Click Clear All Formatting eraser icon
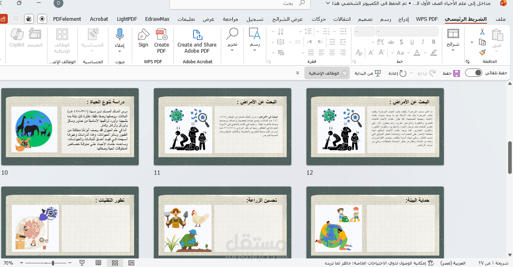The width and height of the screenshot is (513, 267). coord(360,52)
